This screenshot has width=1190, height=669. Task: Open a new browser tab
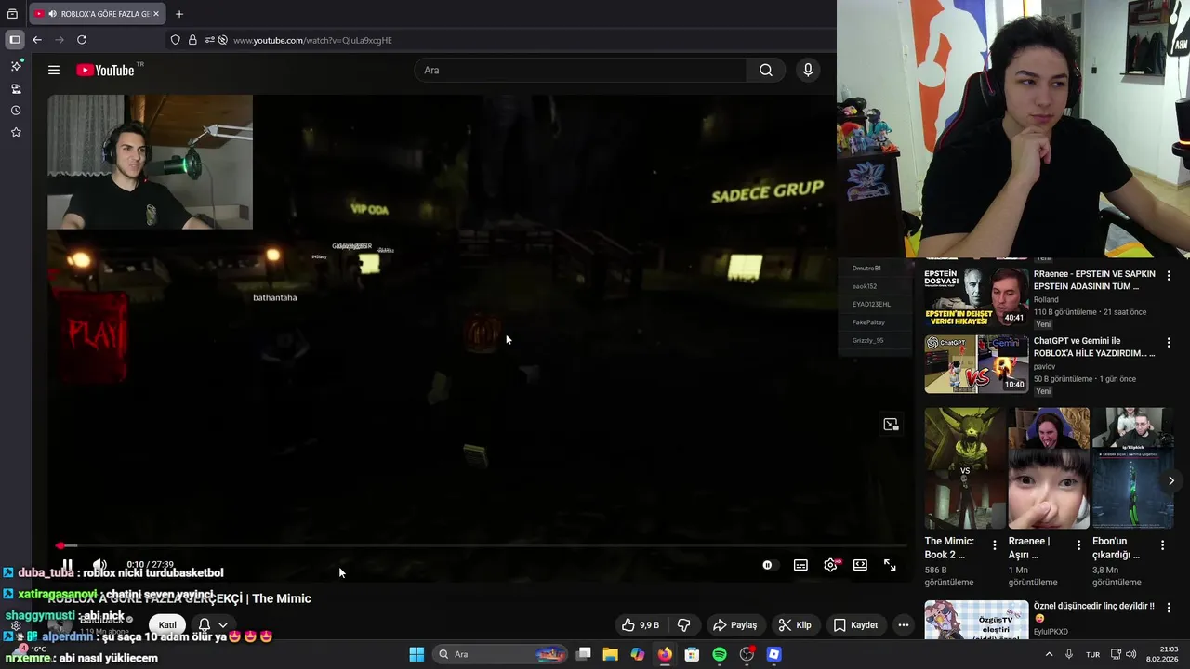179,14
